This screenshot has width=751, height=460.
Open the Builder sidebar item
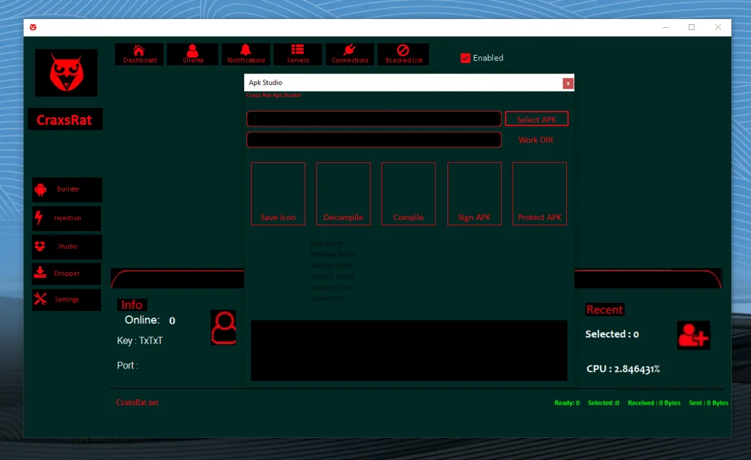point(67,190)
